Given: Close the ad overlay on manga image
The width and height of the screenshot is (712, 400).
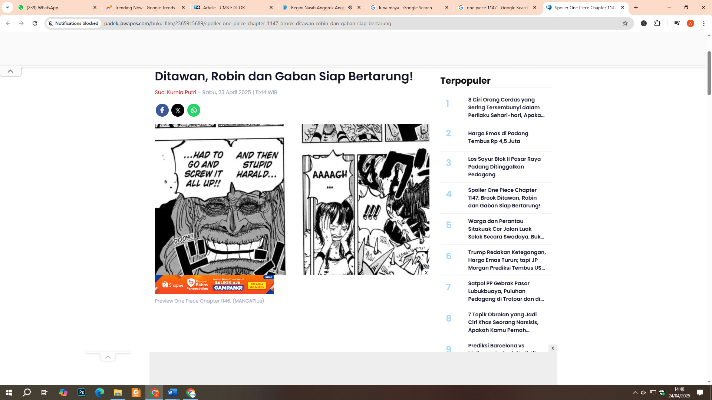Looking at the screenshot, I should pos(426,273).
